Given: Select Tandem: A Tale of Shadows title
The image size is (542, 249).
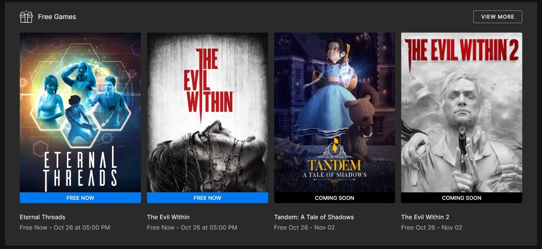Looking at the screenshot, I should (314, 217).
